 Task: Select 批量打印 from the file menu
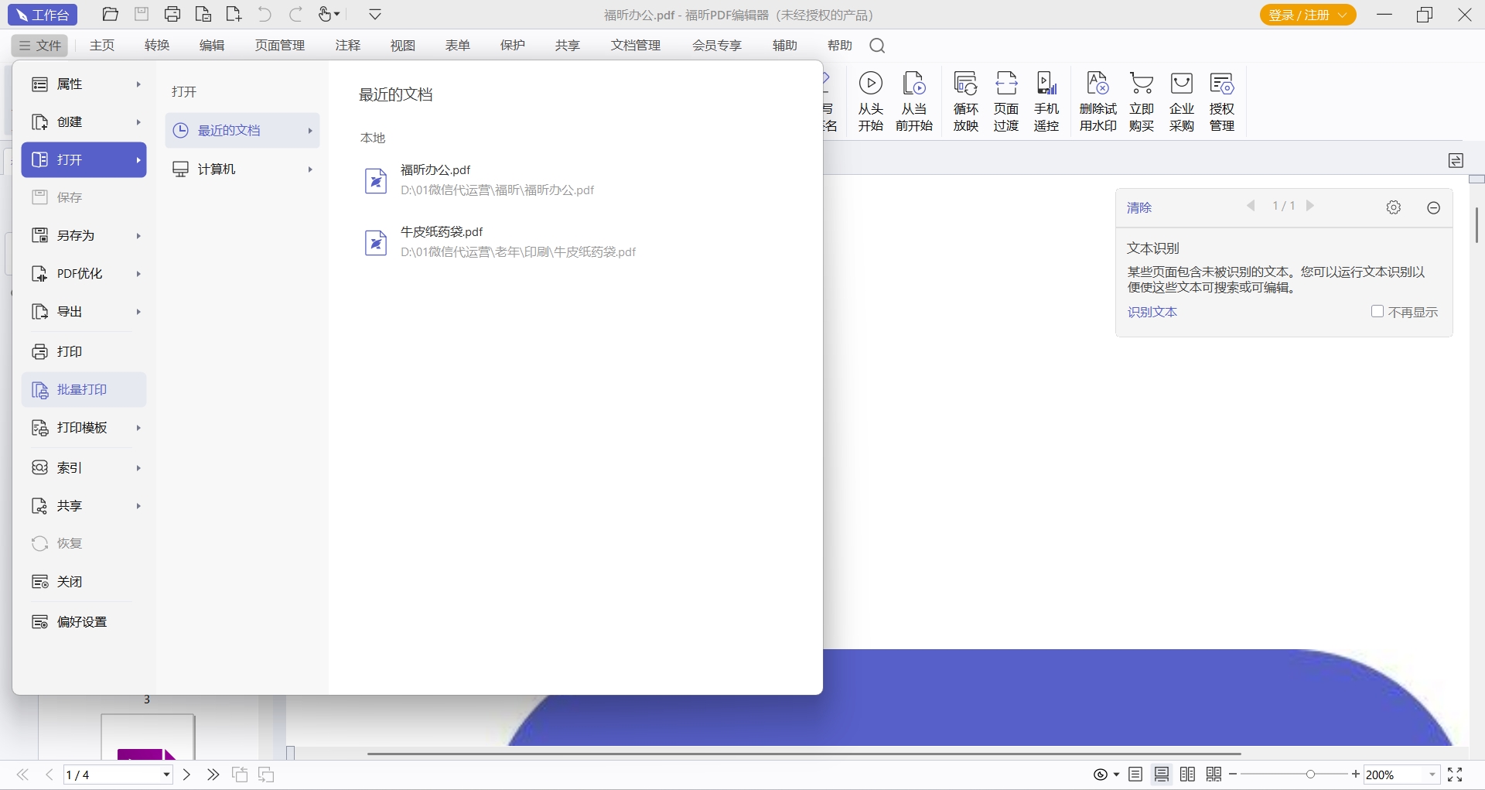84,389
